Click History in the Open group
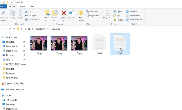 [x=118, y=20]
